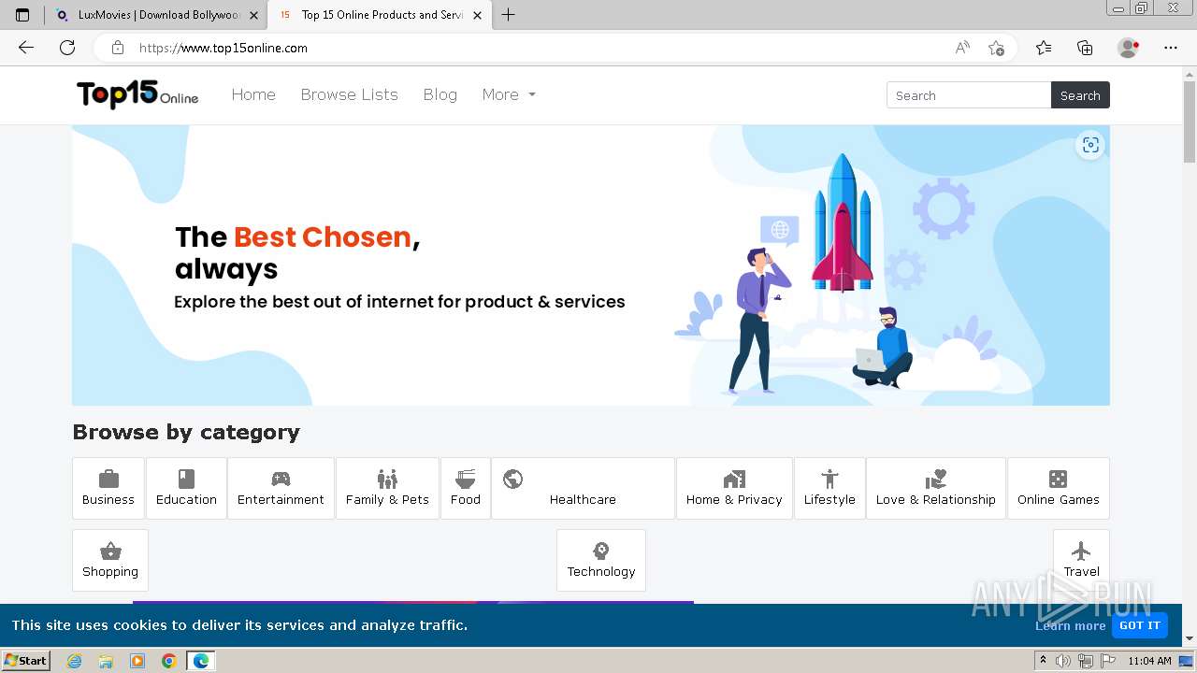Go back to previous page

(x=26, y=48)
